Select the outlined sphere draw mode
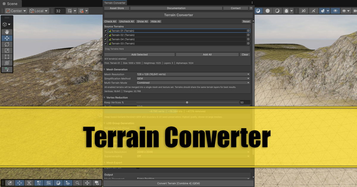Screen dimensions: 357x187 click(277, 11)
